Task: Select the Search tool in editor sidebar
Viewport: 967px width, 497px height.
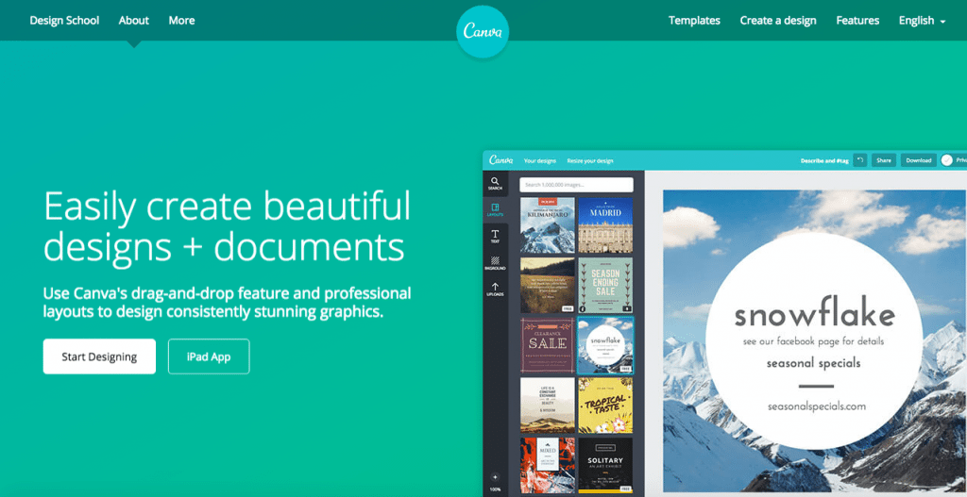Action: 495,184
